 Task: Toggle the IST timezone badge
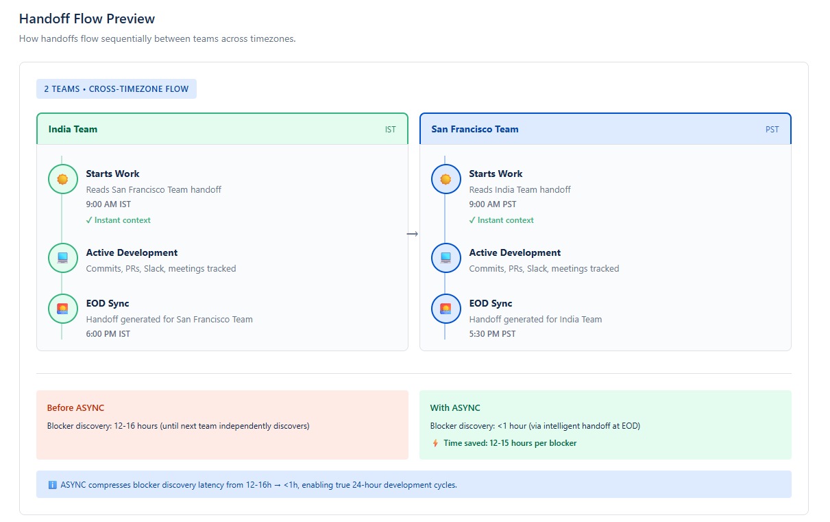(x=390, y=130)
